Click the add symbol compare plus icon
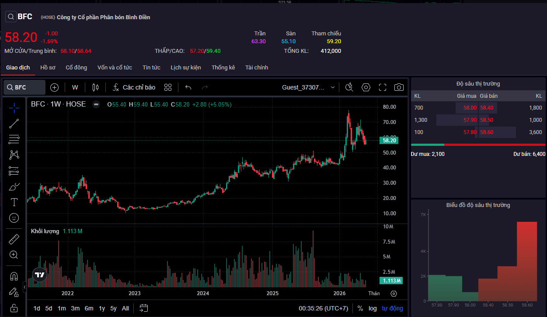Screen dimensions: 547x317 click(x=54, y=87)
